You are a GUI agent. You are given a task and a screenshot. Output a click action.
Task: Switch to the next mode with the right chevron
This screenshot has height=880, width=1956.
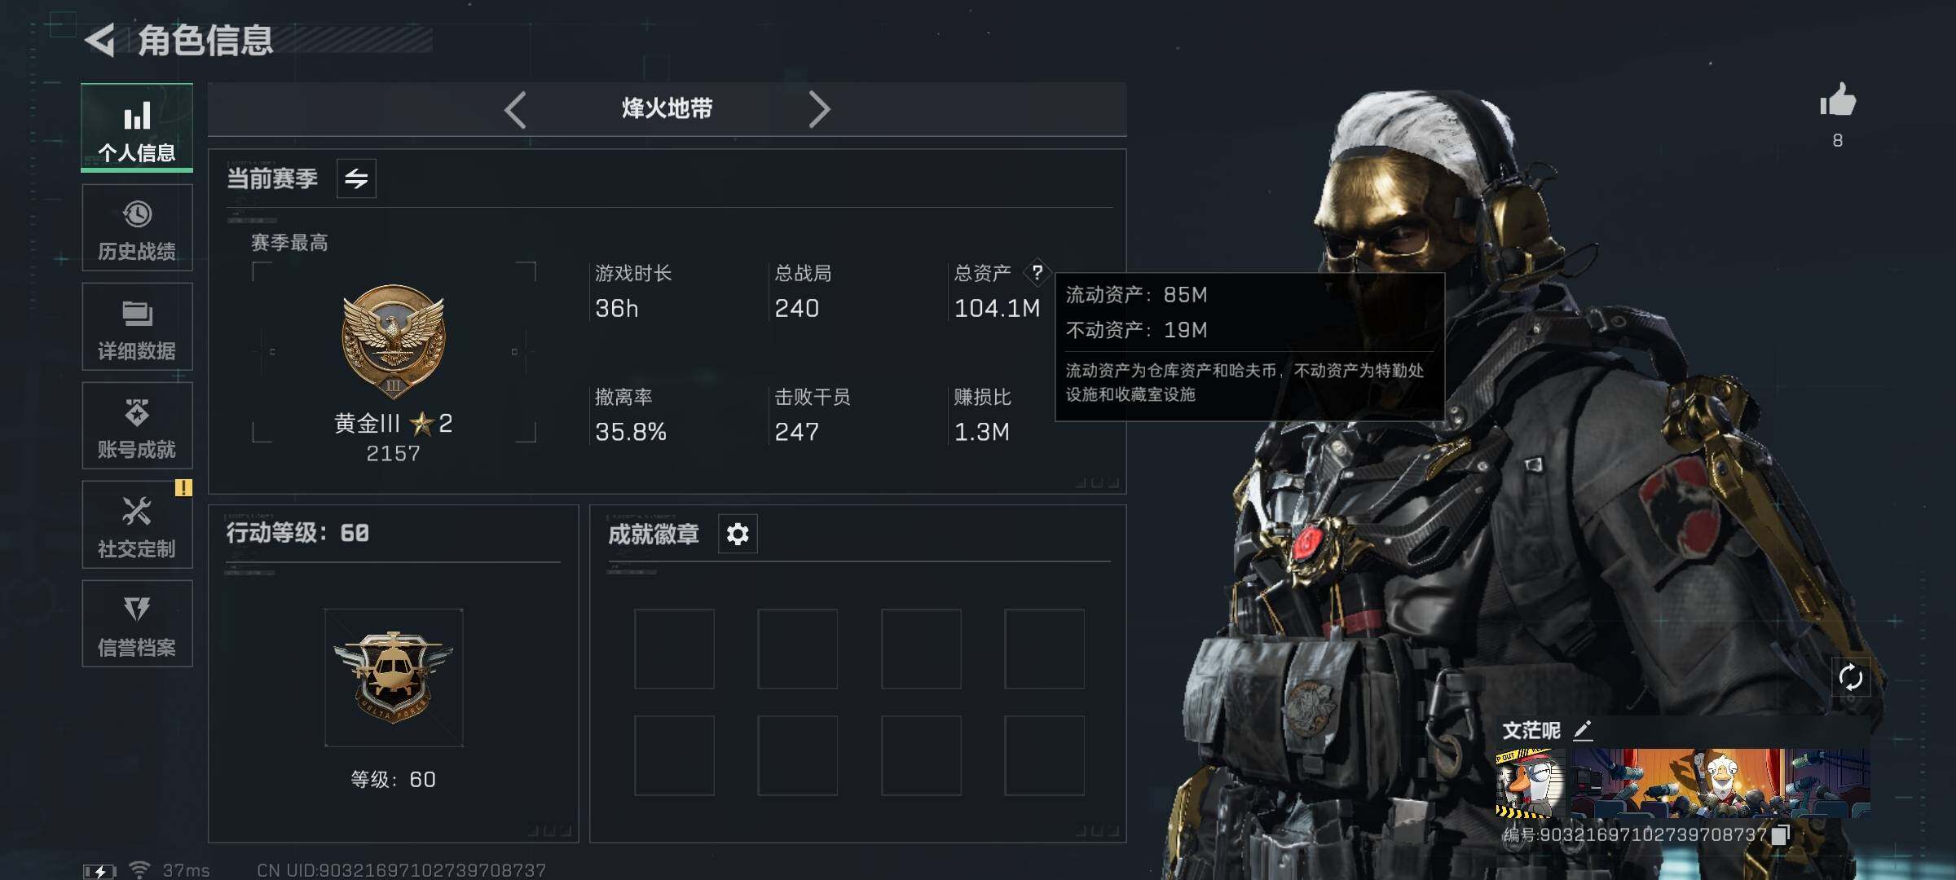819,109
